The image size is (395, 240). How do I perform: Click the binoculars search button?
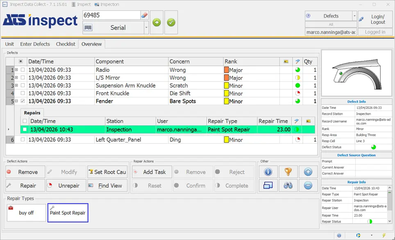click(288, 186)
